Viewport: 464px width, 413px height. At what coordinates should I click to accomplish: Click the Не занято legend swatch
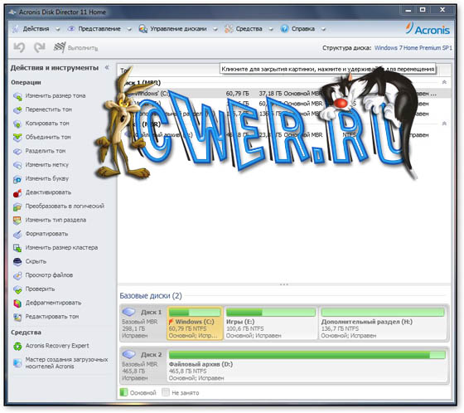click(166, 392)
